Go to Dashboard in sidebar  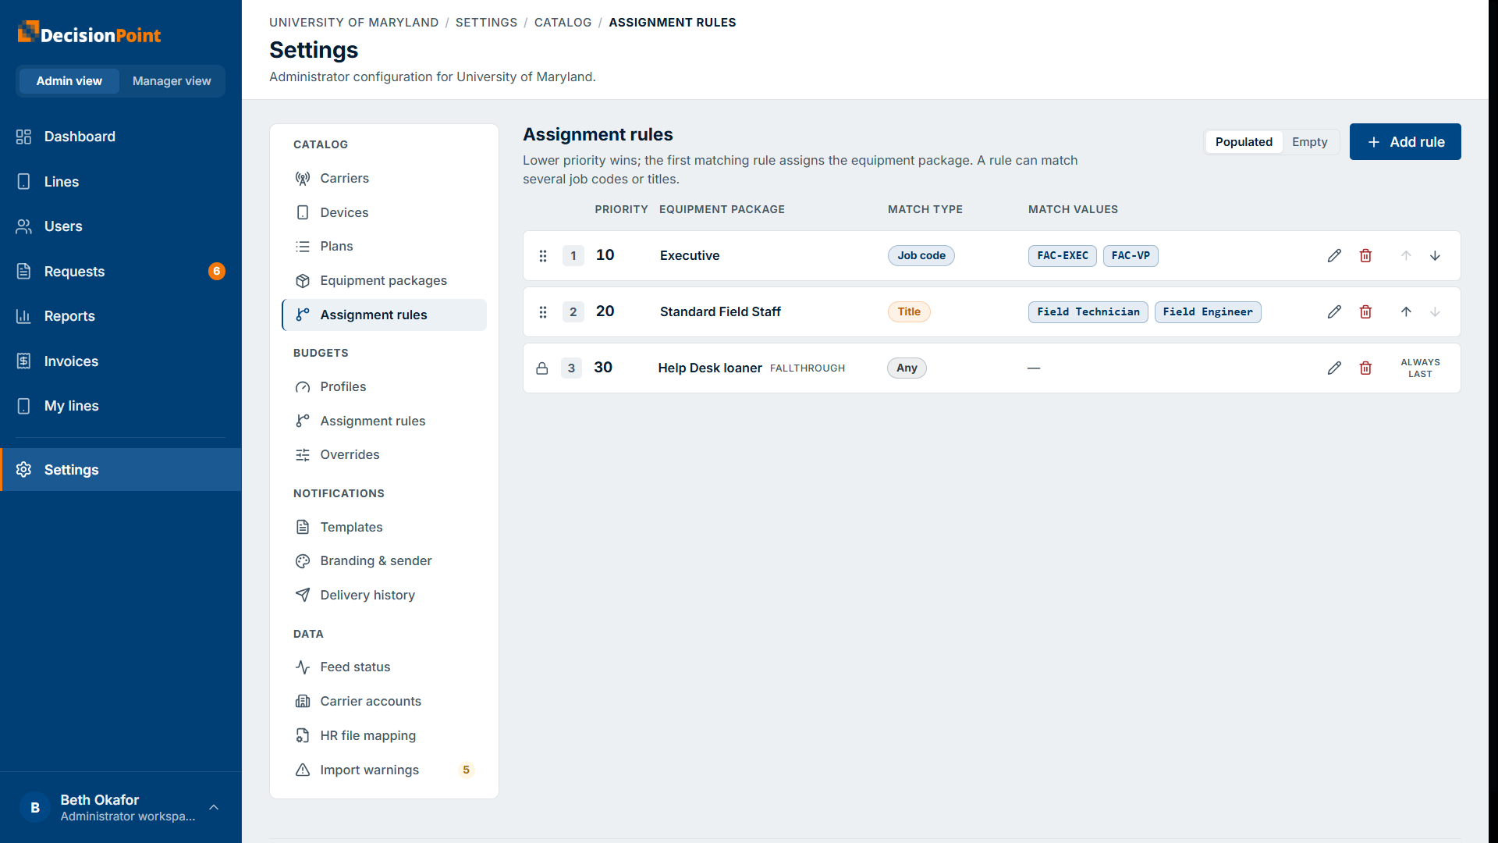point(121,137)
